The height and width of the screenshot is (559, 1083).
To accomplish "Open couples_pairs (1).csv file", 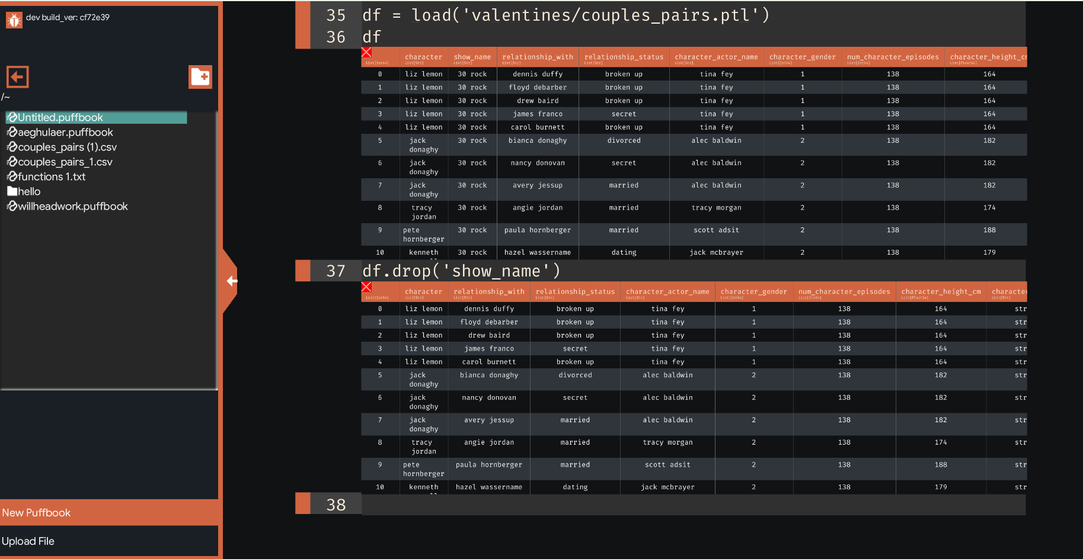I will point(67,147).
